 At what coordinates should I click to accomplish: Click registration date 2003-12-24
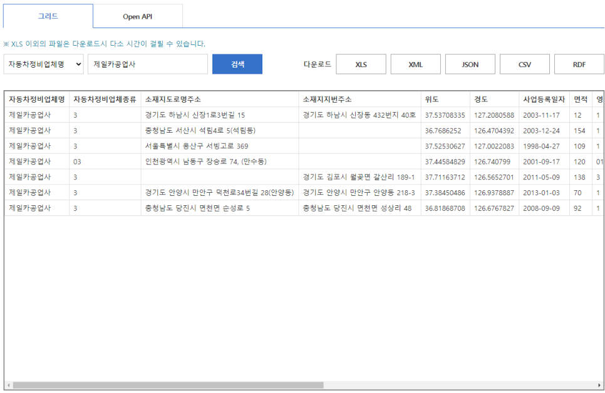pos(541,131)
